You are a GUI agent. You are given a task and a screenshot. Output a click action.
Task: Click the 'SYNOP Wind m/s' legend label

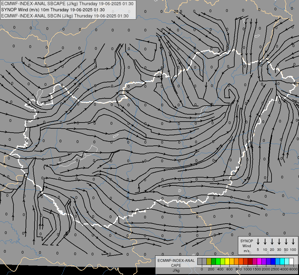(246, 246)
